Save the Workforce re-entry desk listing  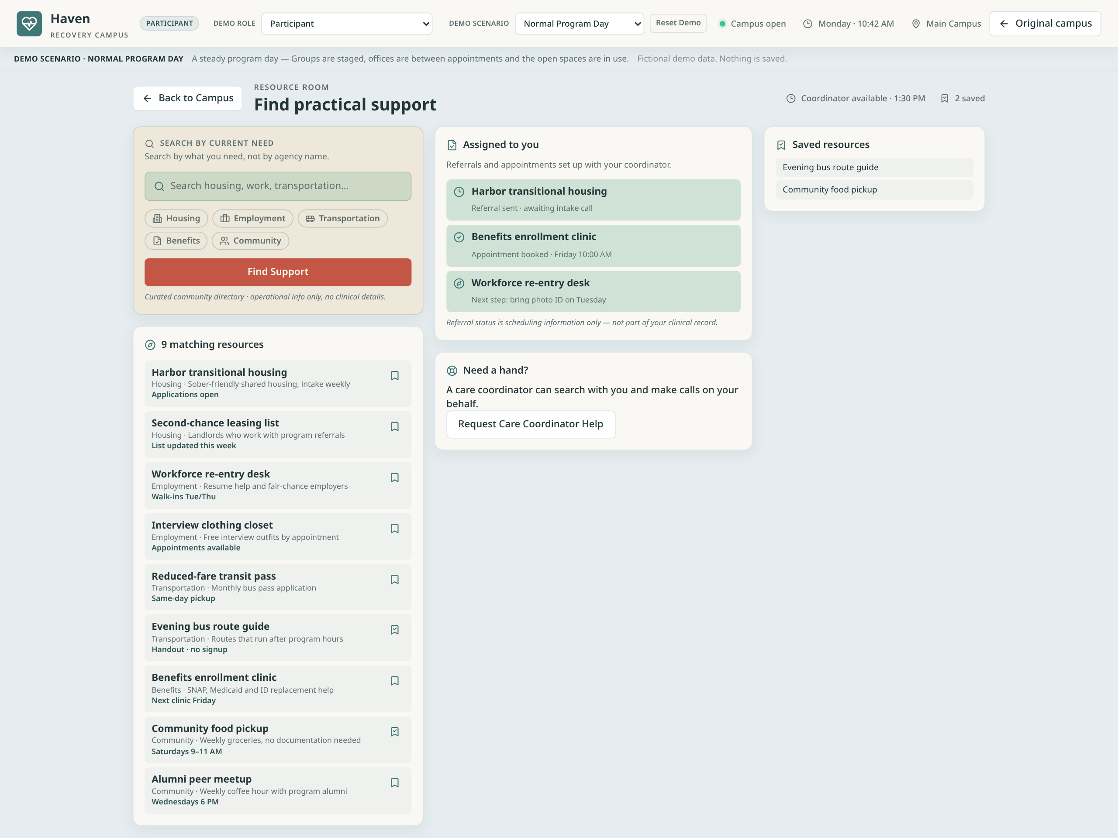click(395, 478)
